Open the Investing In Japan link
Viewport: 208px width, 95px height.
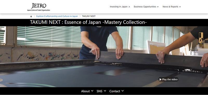[x=119, y=7]
